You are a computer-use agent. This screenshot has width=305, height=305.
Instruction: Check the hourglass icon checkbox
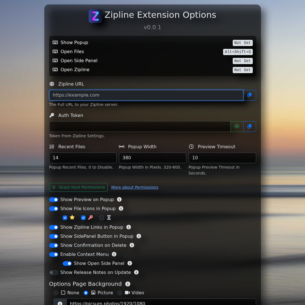[101, 218]
